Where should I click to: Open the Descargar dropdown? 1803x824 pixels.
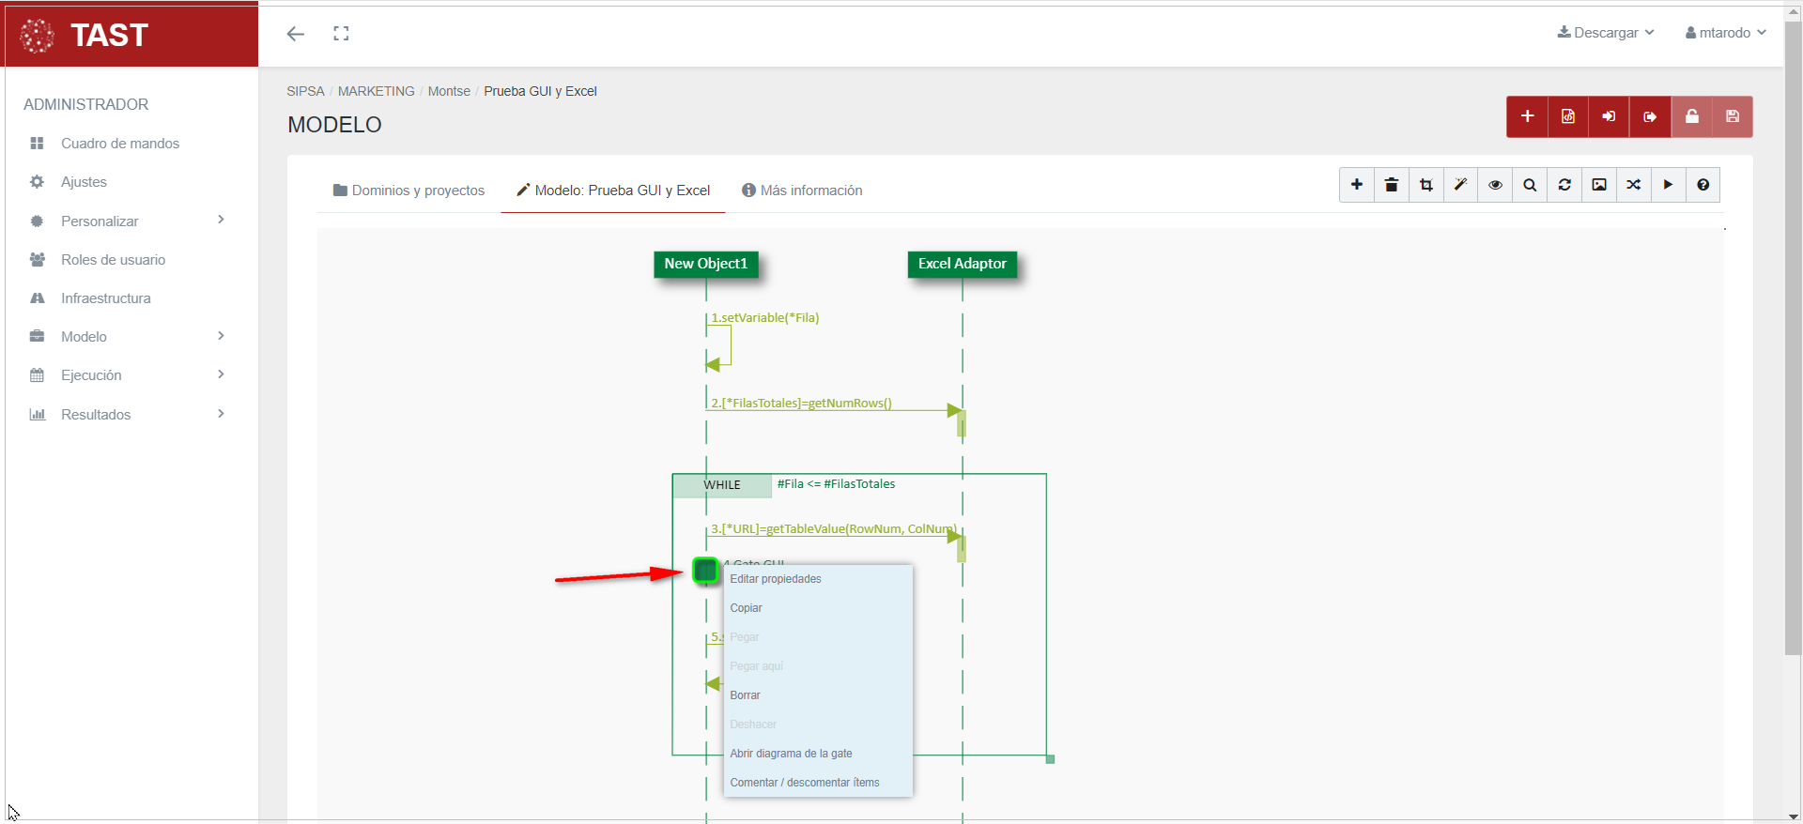pos(1606,33)
